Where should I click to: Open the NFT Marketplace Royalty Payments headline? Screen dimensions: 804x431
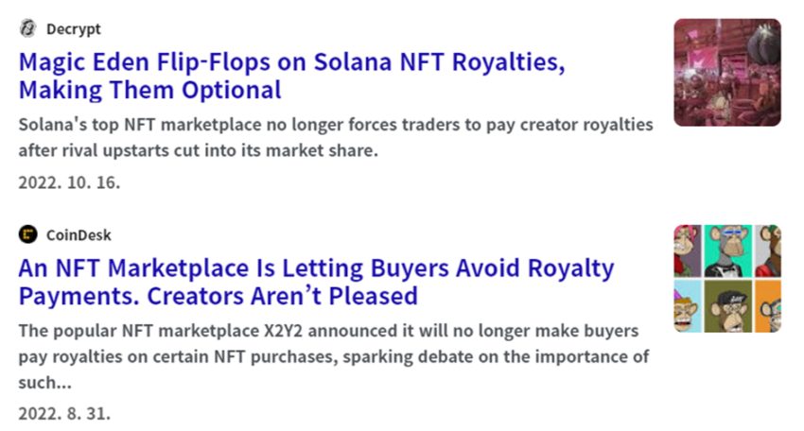tap(316, 282)
